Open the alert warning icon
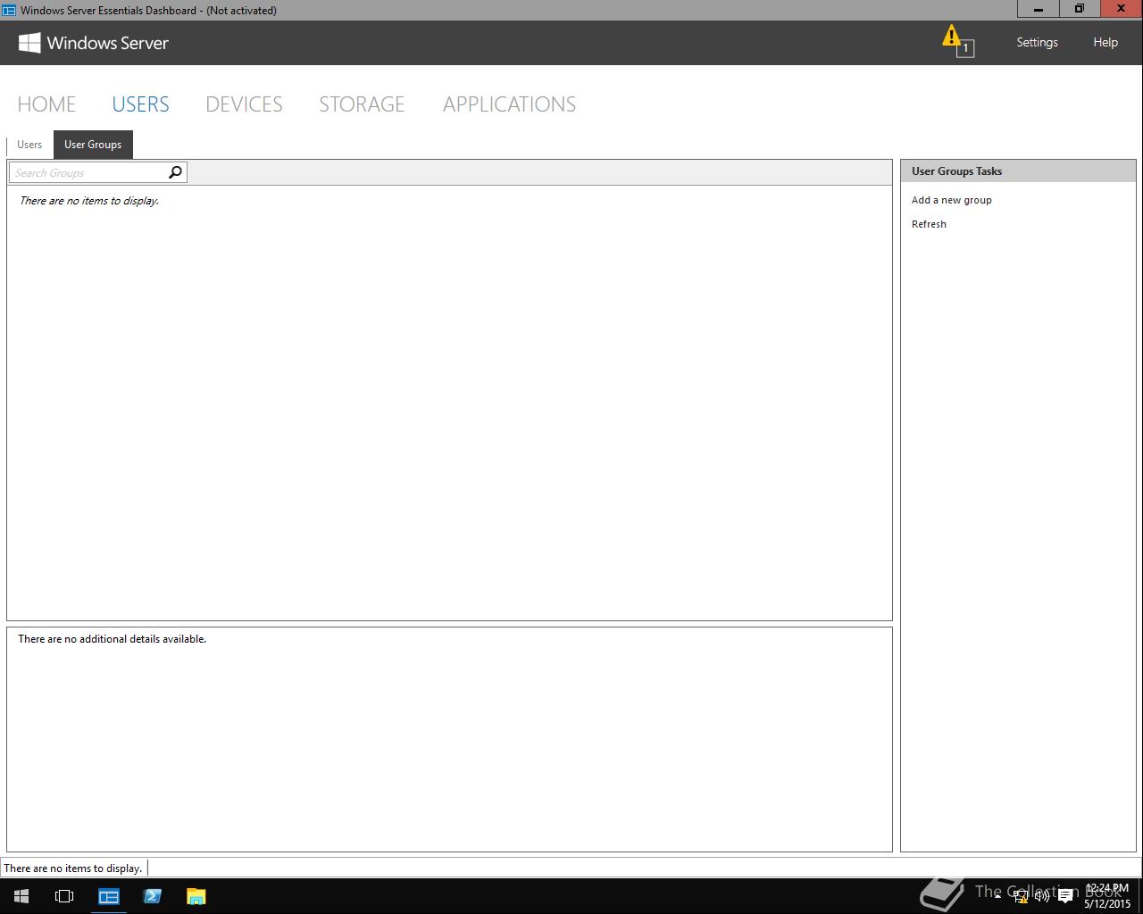Screen dimensions: 1143x914 956,40
